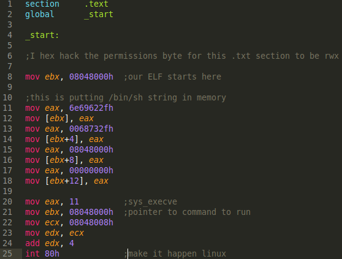This screenshot has width=342, height=259.
Task: Click the /bin/sh string comment on line 10
Action: pos(126,98)
